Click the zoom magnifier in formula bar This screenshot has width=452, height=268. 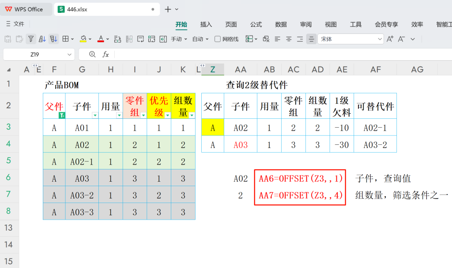(x=92, y=54)
